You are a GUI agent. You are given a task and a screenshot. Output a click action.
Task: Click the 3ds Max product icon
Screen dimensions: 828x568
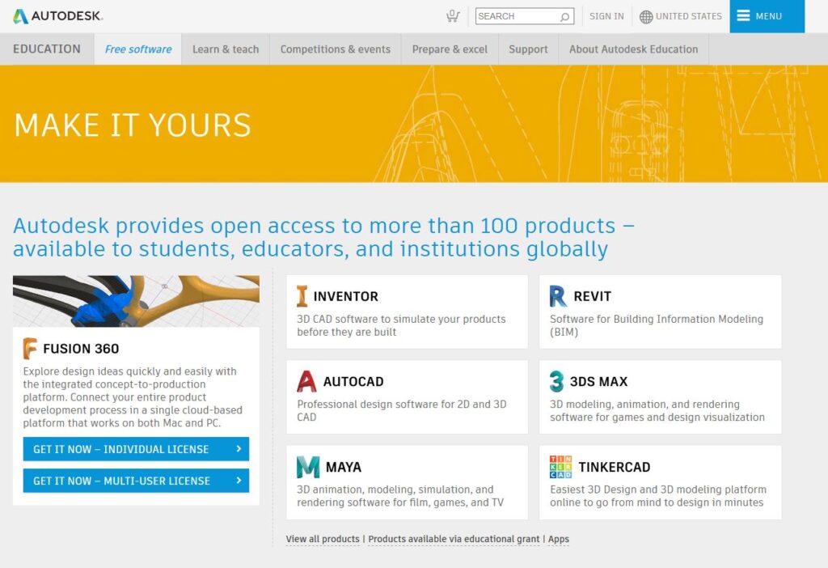[556, 381]
